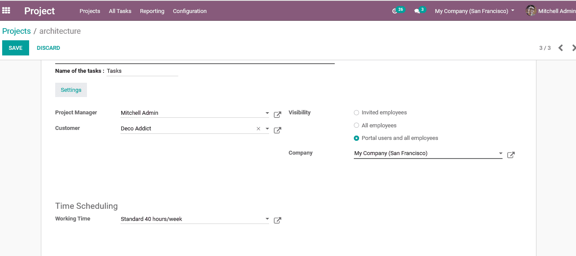Image resolution: width=576 pixels, height=256 pixels.
Task: Click the Company field label
Action: tap(300, 153)
